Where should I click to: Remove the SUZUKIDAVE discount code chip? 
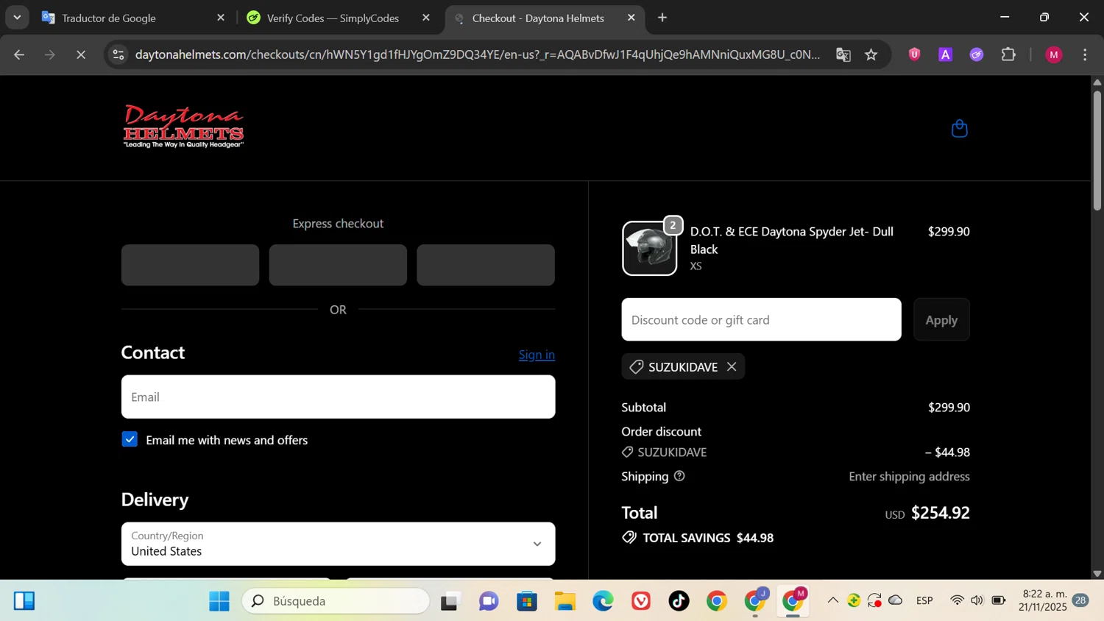tap(732, 366)
